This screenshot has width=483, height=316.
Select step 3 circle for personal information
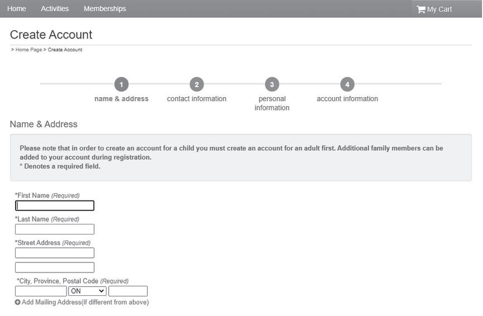pos(272,84)
